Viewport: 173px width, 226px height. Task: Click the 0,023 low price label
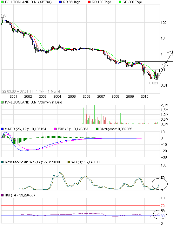tap(153, 83)
